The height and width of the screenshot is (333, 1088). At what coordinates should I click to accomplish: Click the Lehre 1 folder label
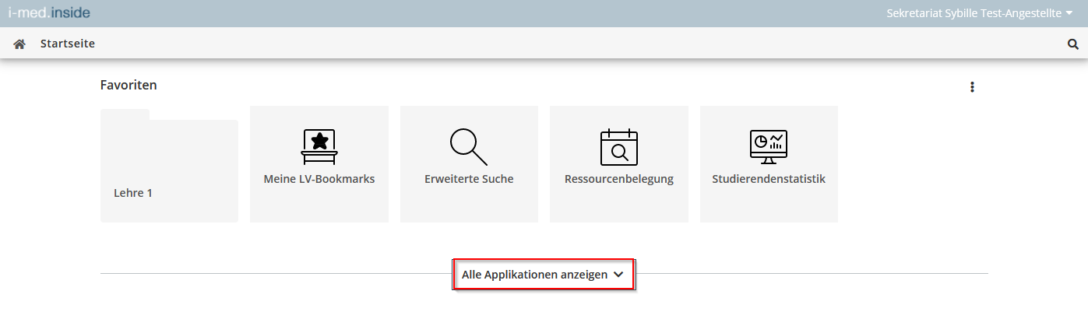pyautogui.click(x=133, y=193)
